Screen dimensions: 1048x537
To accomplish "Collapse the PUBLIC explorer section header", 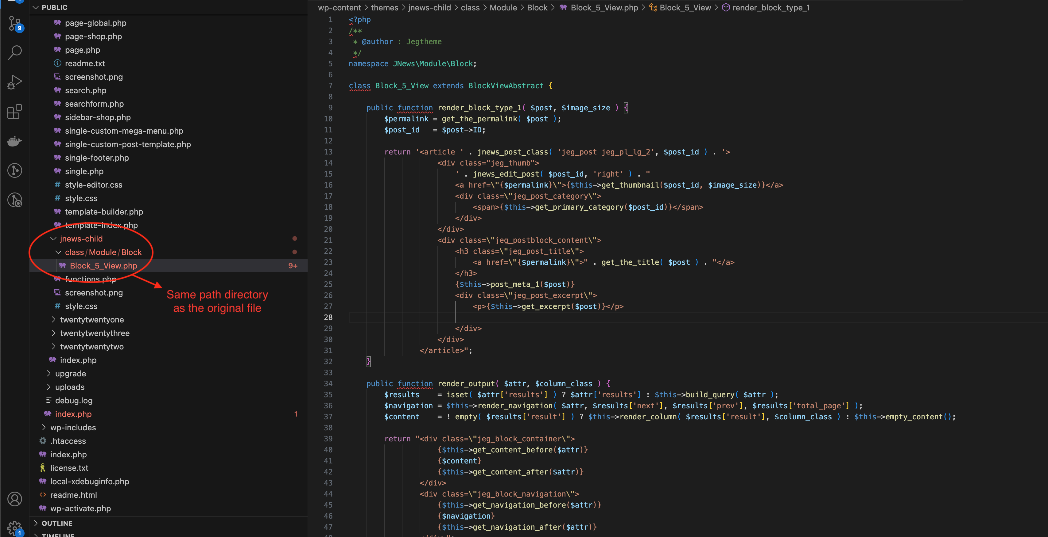I will (54, 7).
